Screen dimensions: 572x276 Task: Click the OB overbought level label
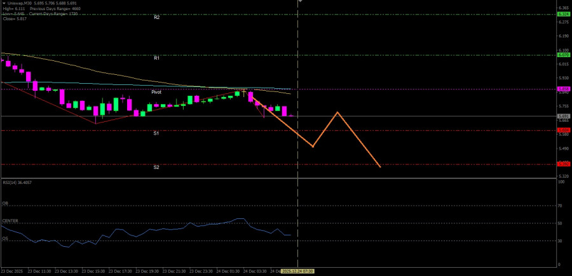click(5, 204)
